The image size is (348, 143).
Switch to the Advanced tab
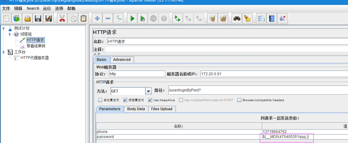[122, 60]
